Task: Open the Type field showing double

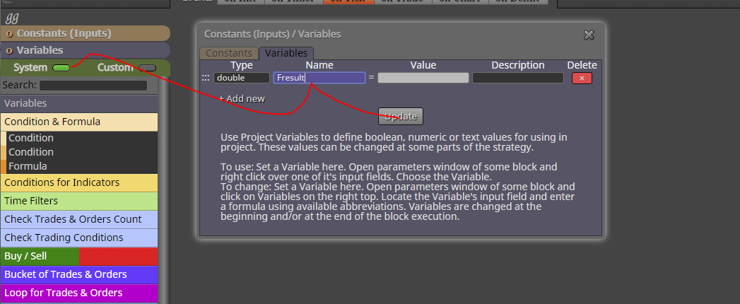Action: (242, 78)
